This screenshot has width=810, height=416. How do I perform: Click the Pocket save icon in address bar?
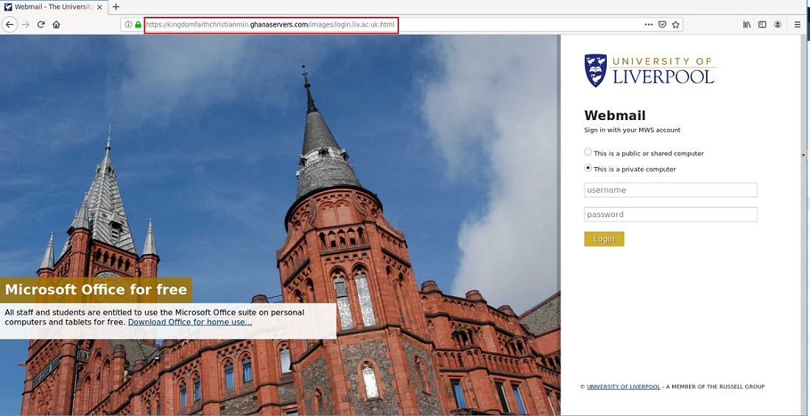pyautogui.click(x=662, y=24)
